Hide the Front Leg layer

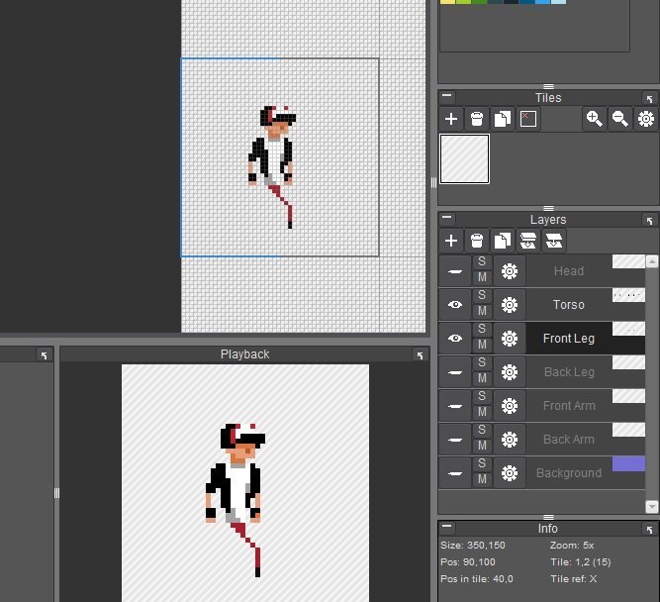pos(455,339)
